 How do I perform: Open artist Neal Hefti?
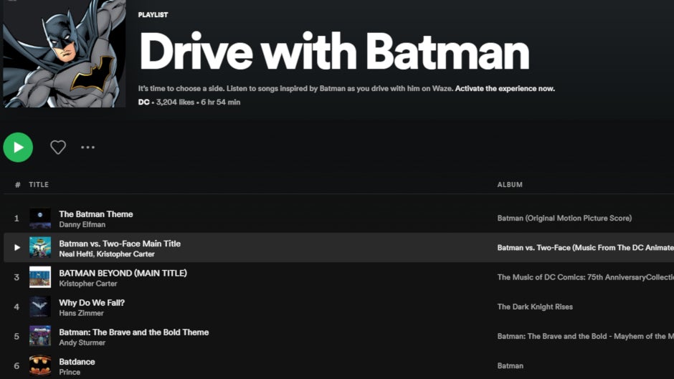(x=76, y=254)
